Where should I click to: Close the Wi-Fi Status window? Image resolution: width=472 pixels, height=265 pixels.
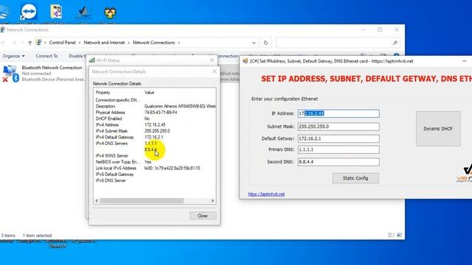[x=212, y=60]
